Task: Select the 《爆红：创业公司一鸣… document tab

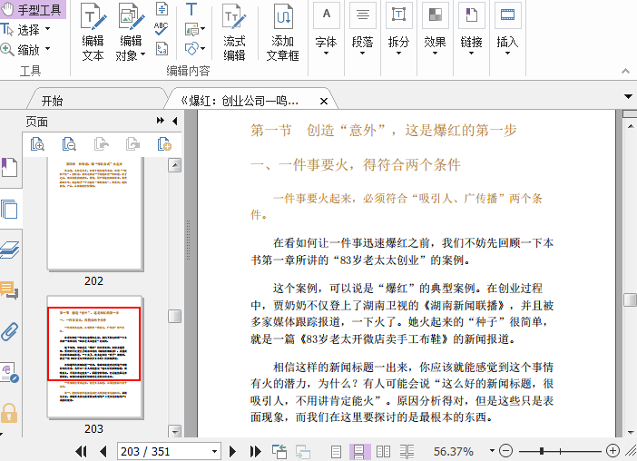Action: tap(240, 100)
